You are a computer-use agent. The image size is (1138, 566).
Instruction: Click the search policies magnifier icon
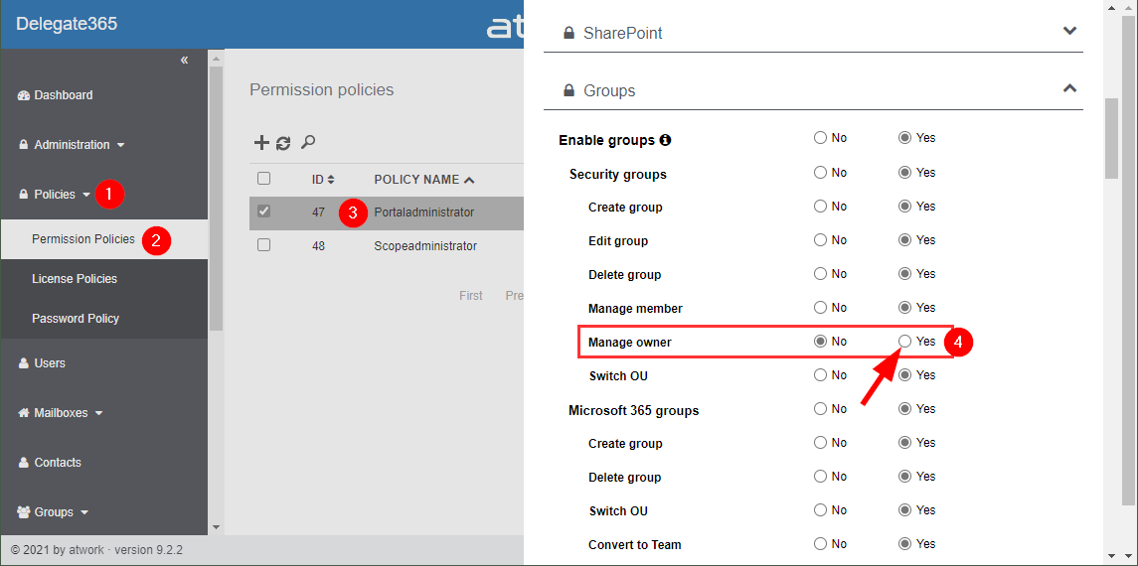(x=308, y=143)
